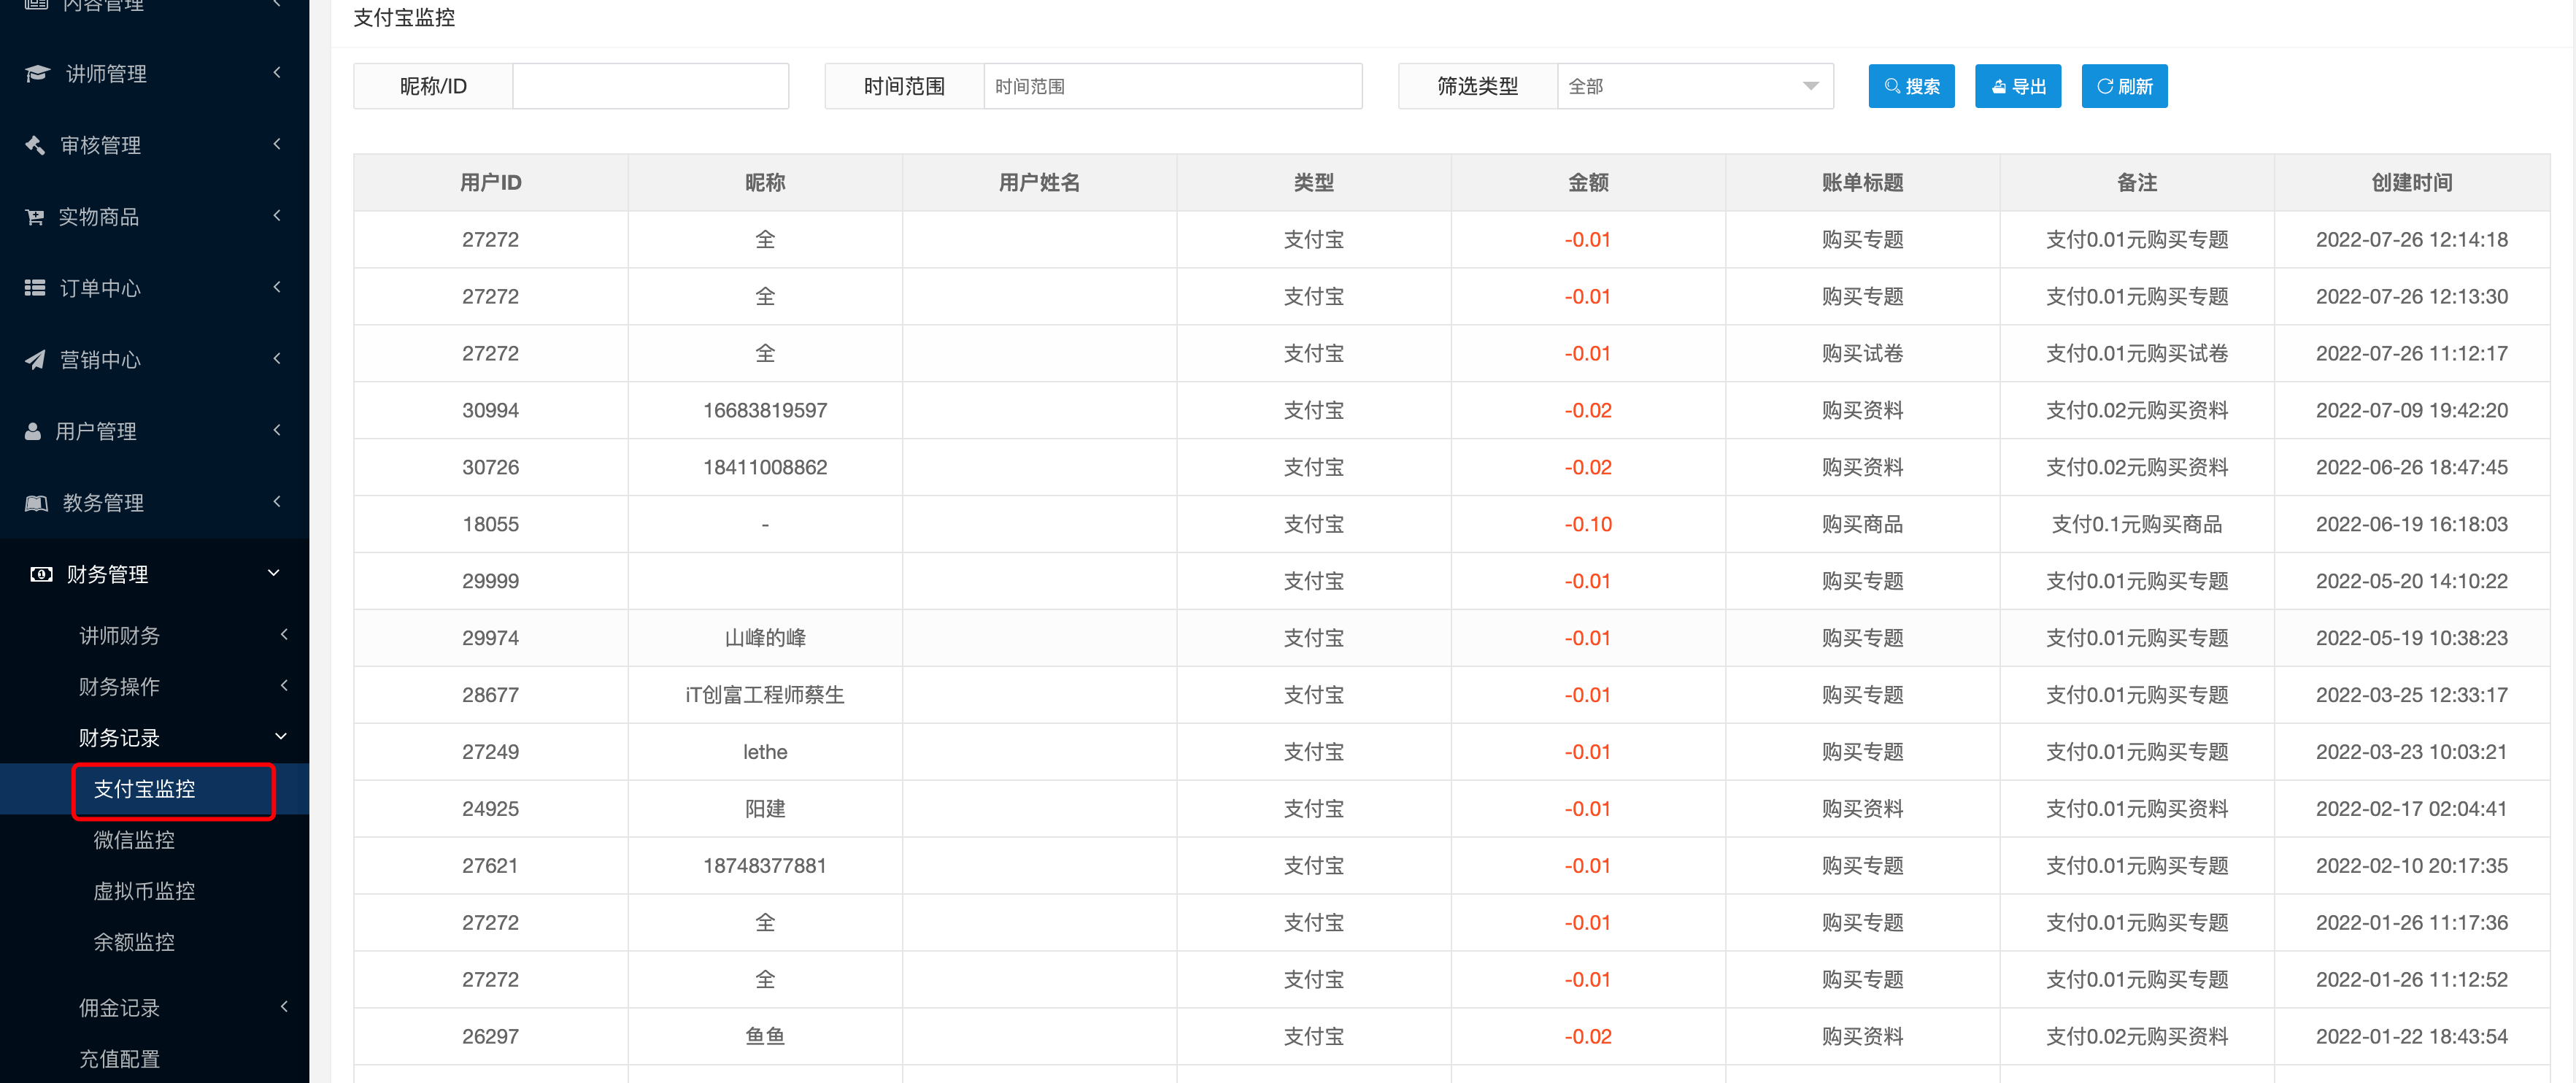2576x1083 pixels.
Task: Click the paper plane icon beside 营销中心
Action: click(x=35, y=360)
